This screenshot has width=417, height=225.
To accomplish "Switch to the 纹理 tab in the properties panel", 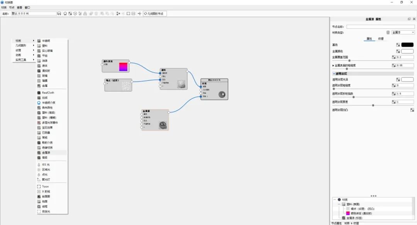I will (381, 39).
